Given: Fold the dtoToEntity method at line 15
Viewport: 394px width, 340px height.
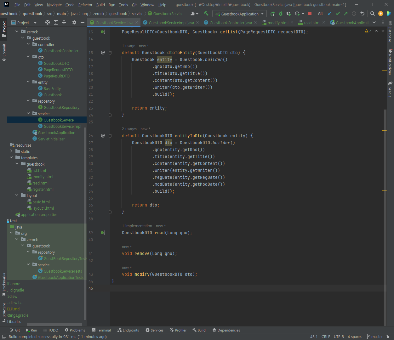Looking at the screenshot, I should tap(110, 53).
